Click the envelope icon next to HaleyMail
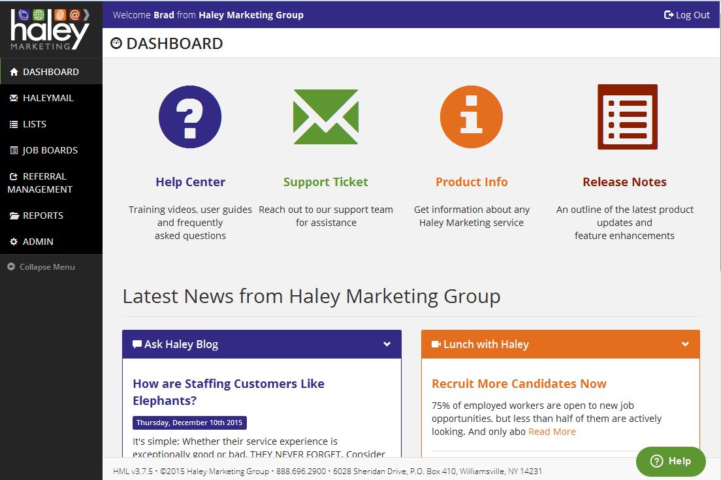This screenshot has width=721, height=480. (14, 98)
